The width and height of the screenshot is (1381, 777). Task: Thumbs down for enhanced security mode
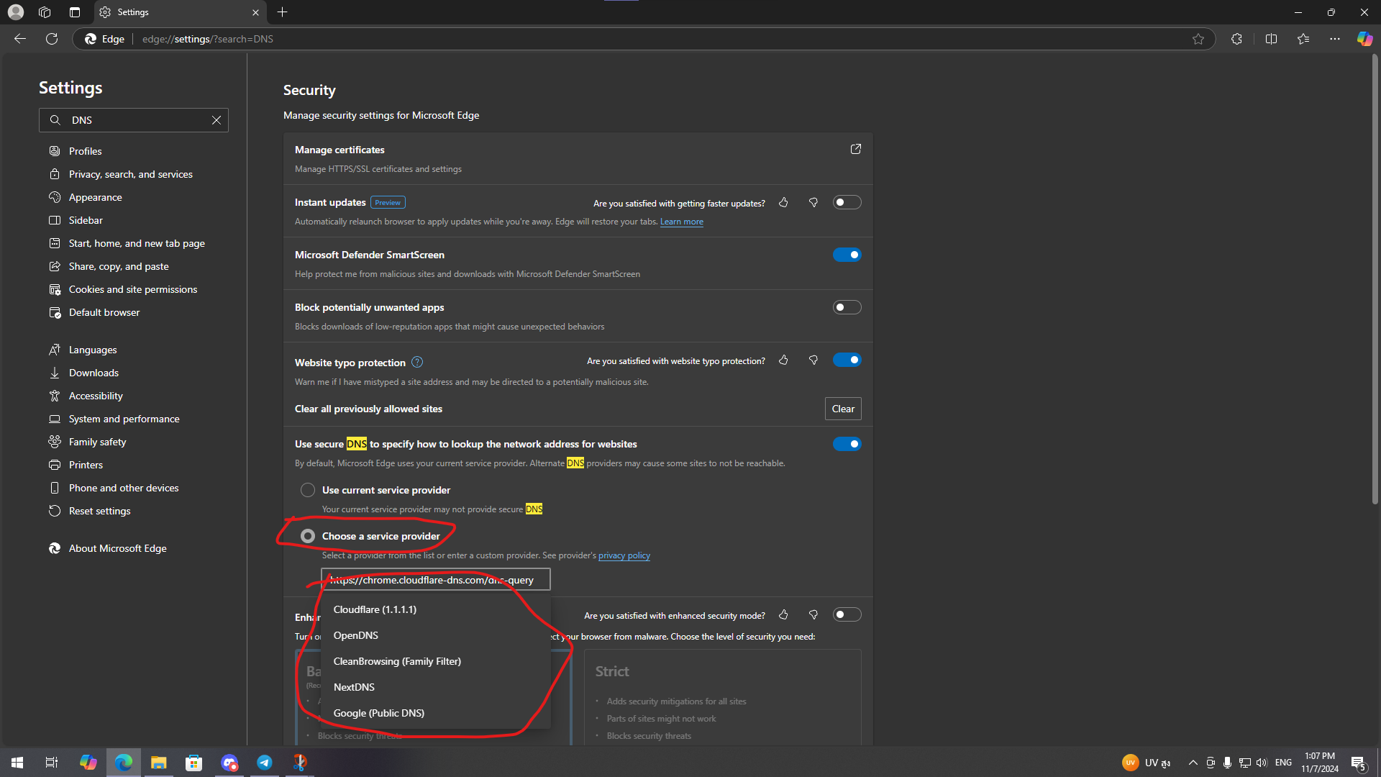pyautogui.click(x=813, y=615)
